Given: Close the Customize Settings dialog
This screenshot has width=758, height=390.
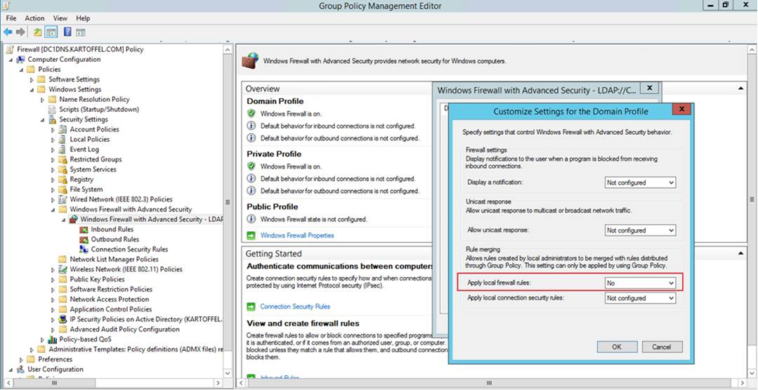Looking at the screenshot, I should tap(683, 110).
